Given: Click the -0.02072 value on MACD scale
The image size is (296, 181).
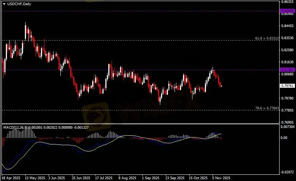Looking at the screenshot, I should [x=287, y=172].
